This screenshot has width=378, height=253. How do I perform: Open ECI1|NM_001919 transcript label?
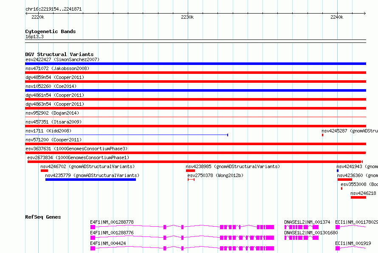click(x=353, y=243)
